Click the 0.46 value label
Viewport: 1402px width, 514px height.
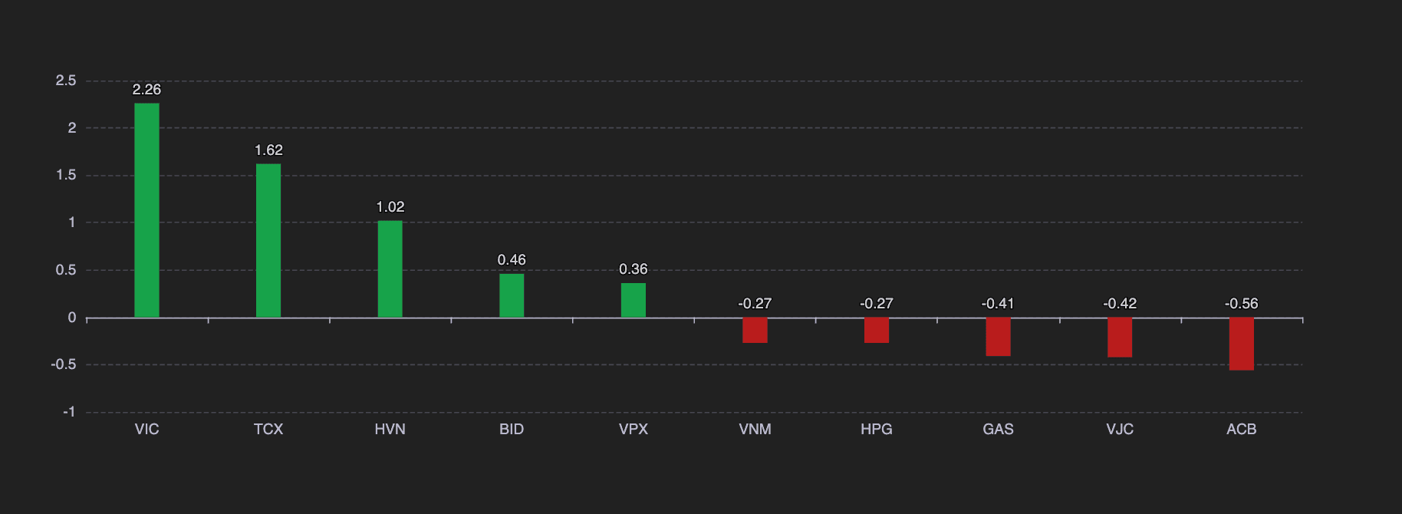(512, 260)
